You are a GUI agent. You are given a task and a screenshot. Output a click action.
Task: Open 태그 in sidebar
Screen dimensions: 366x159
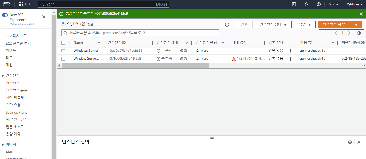pyautogui.click(x=9, y=58)
